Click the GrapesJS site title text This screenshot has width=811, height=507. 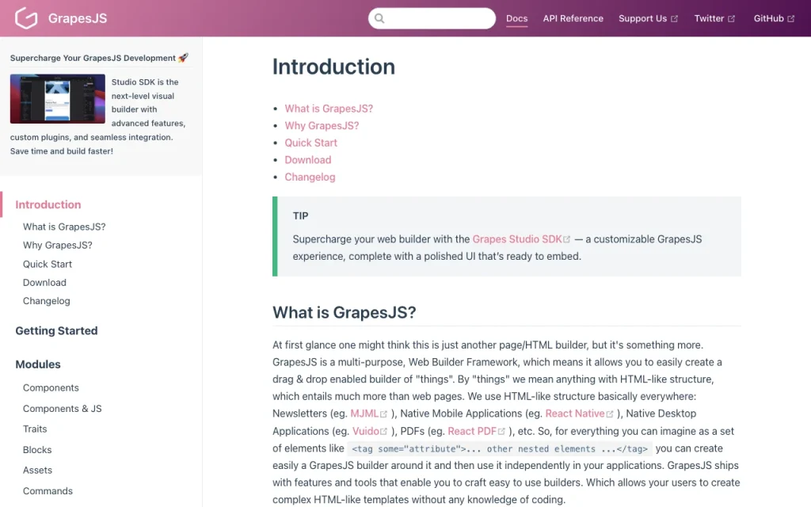click(78, 19)
